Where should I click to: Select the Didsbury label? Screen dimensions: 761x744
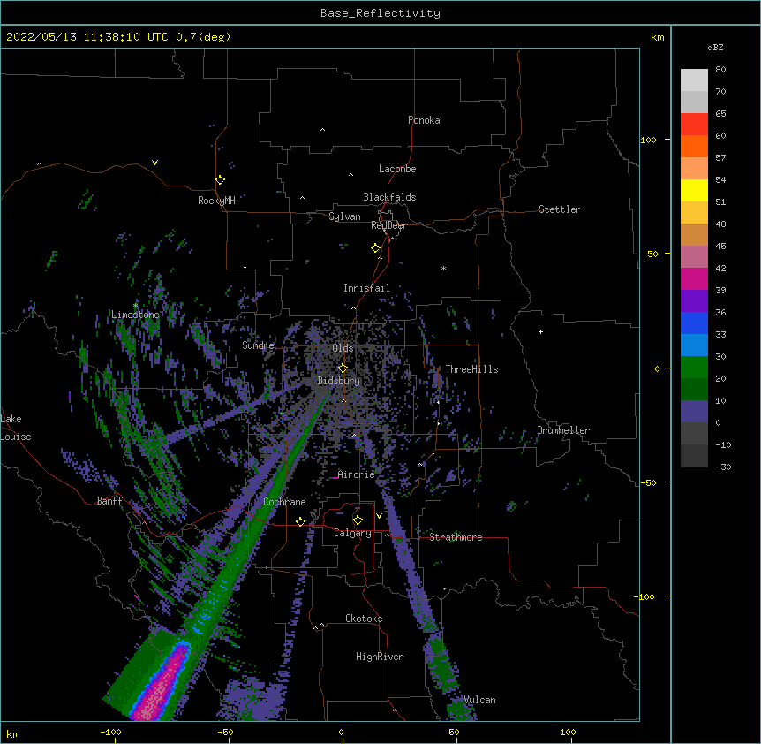[x=339, y=381]
